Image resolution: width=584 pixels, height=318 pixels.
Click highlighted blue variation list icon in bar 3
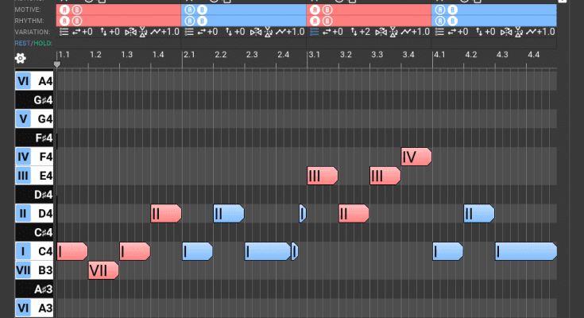(x=313, y=32)
